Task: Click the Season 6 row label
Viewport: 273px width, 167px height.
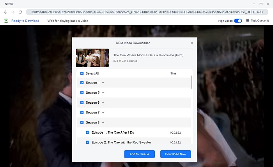Action: click(93, 103)
